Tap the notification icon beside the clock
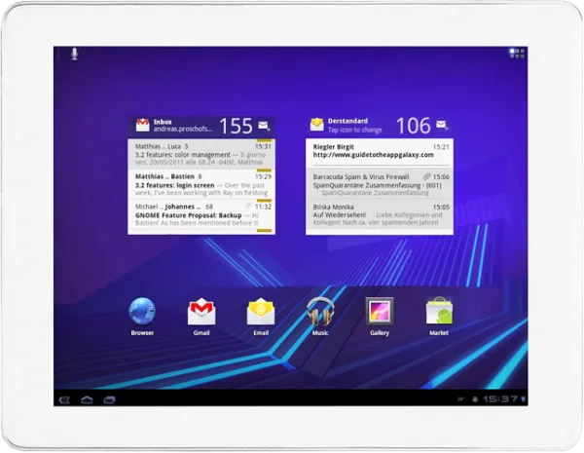Screen dimensions: 584x453 coord(475,399)
